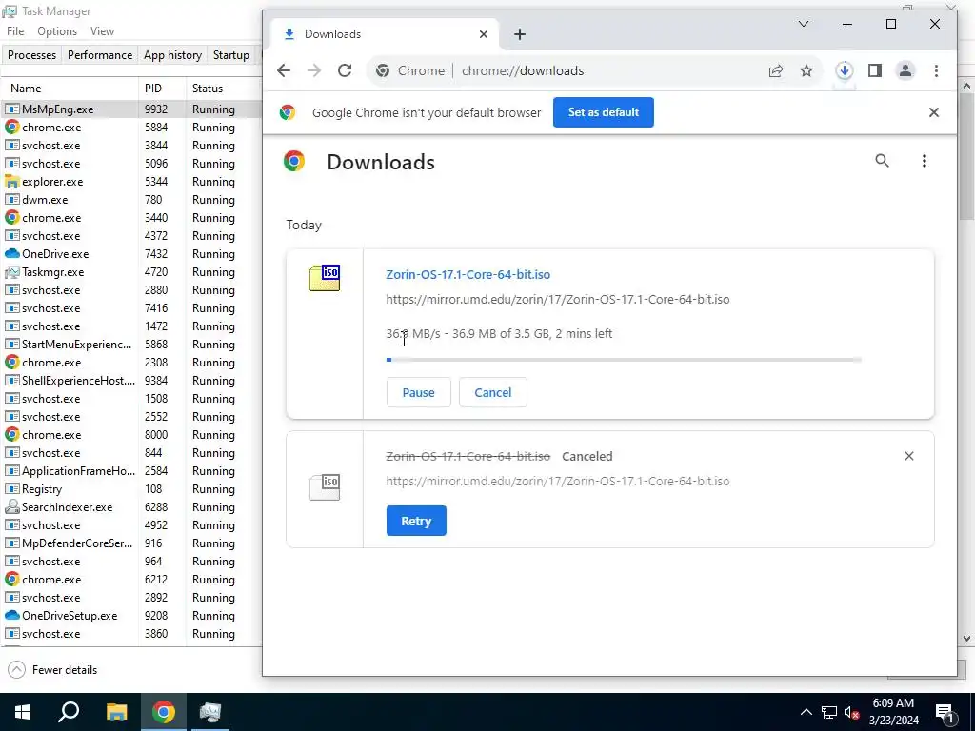975x731 pixels.
Task: Cancel the Zorin OS download
Action: click(493, 393)
